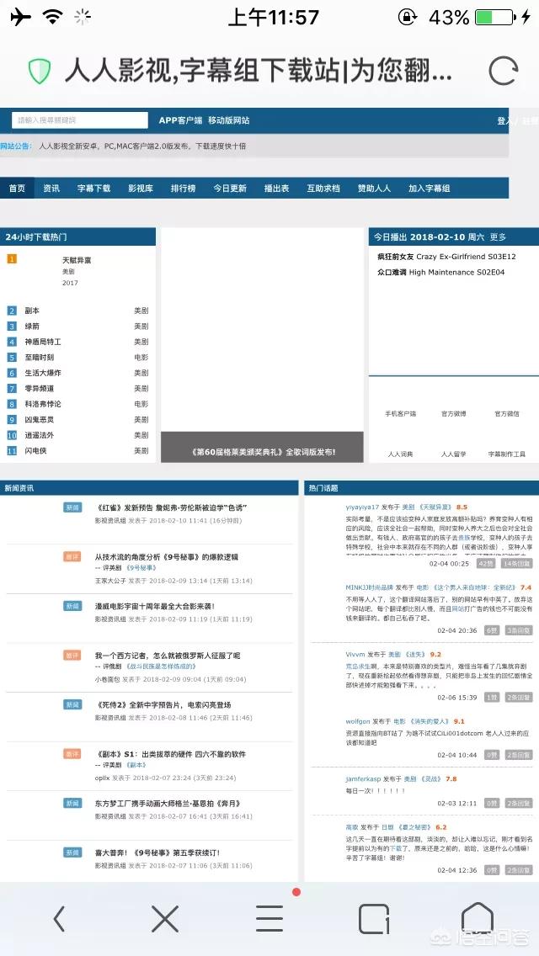Open the 播出表 navigation tab
Screen dimensions: 539x956
(276, 189)
